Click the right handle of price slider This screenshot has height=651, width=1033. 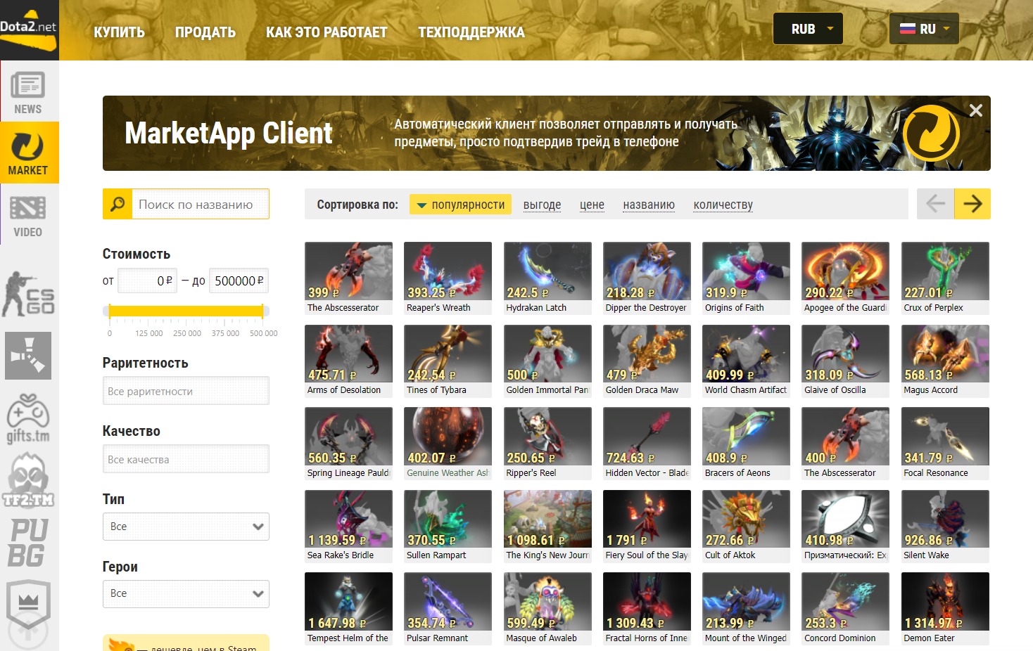tap(262, 311)
